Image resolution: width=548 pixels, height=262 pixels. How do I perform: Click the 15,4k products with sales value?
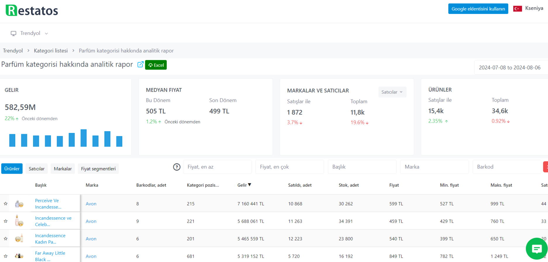pos(436,111)
